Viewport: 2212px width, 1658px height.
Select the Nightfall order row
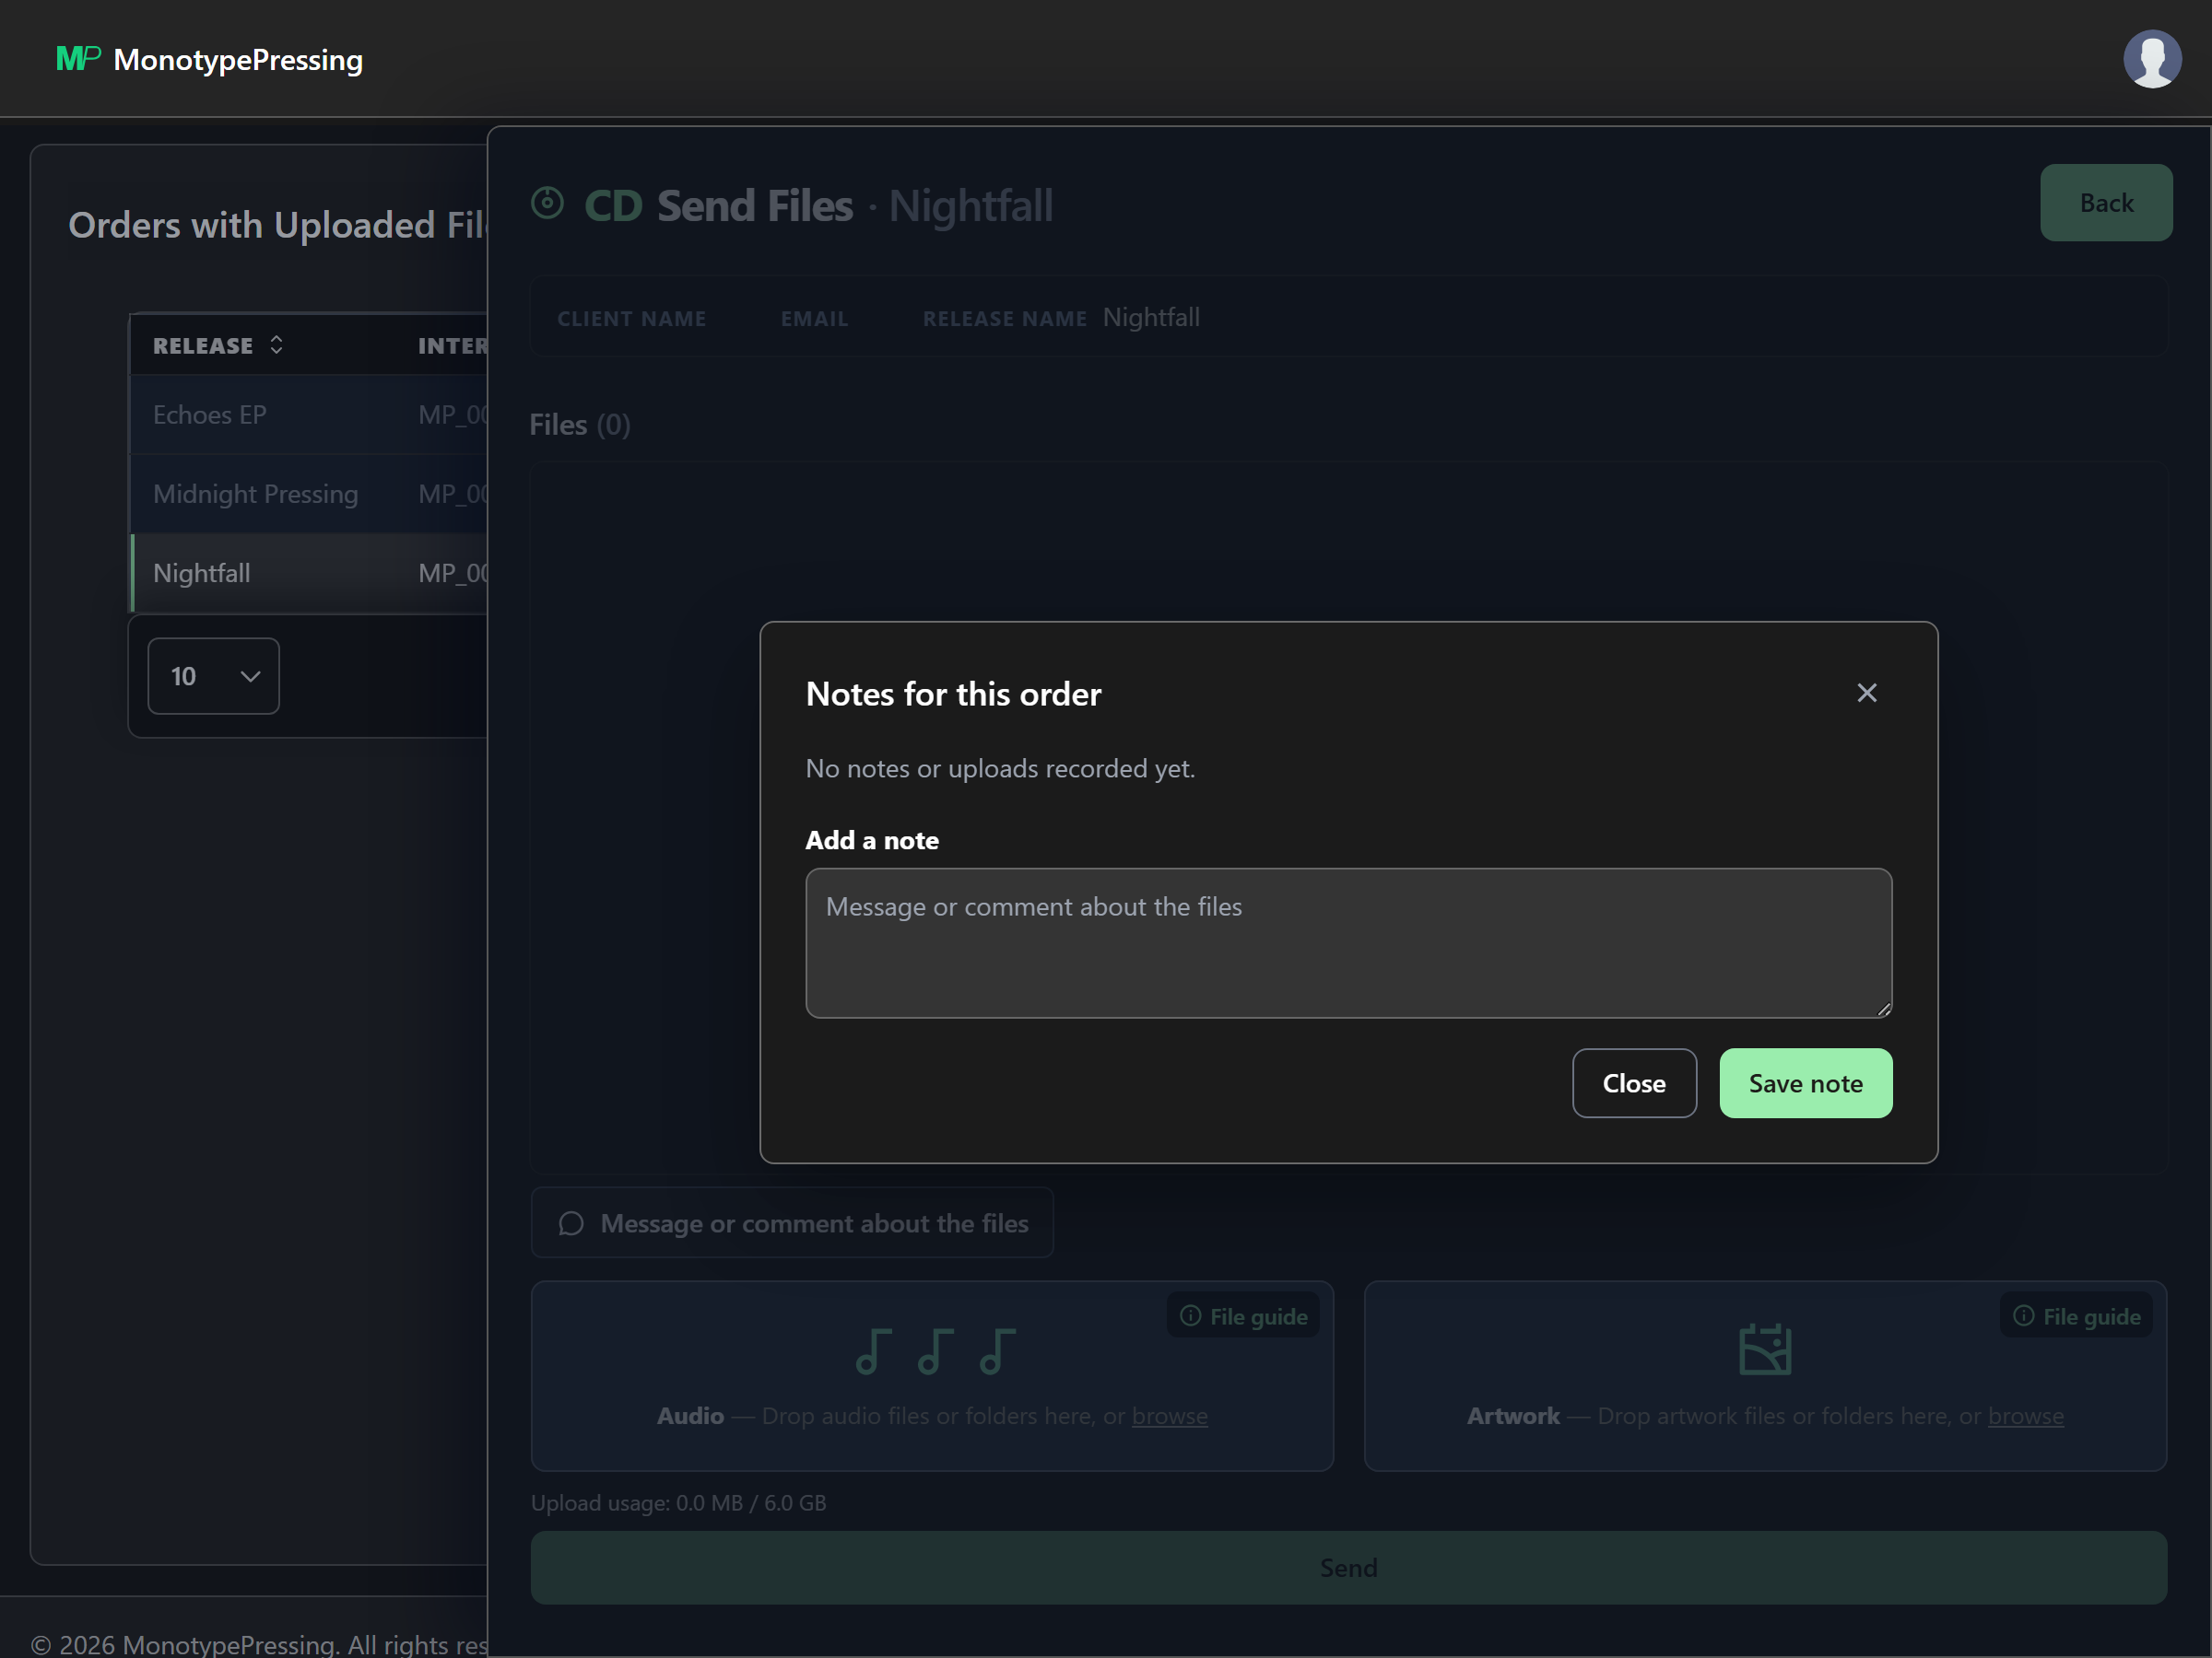click(309, 573)
